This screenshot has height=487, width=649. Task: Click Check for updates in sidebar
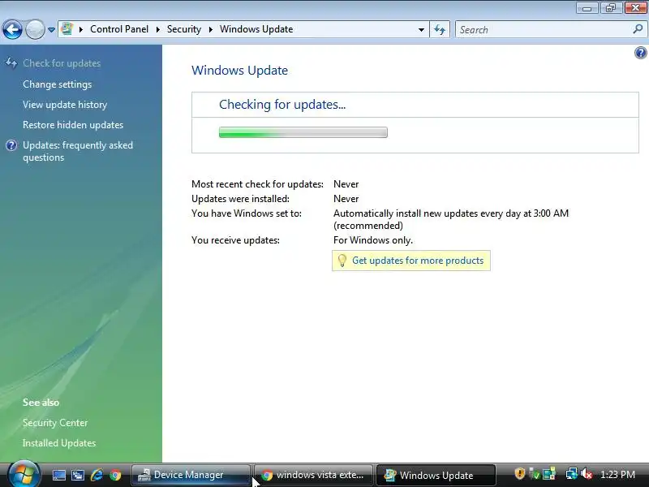(x=62, y=63)
